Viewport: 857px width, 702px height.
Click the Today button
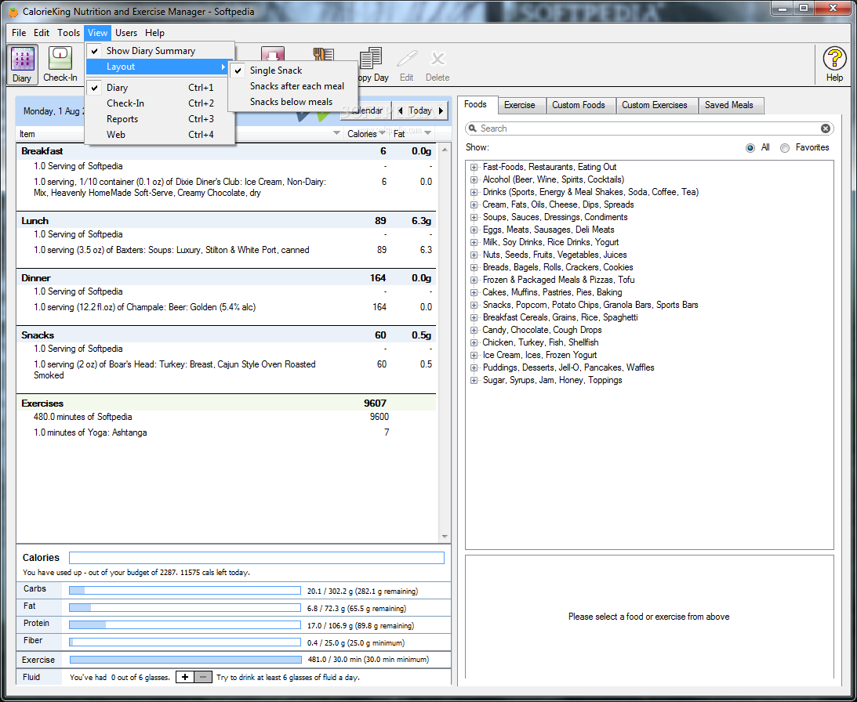click(420, 111)
